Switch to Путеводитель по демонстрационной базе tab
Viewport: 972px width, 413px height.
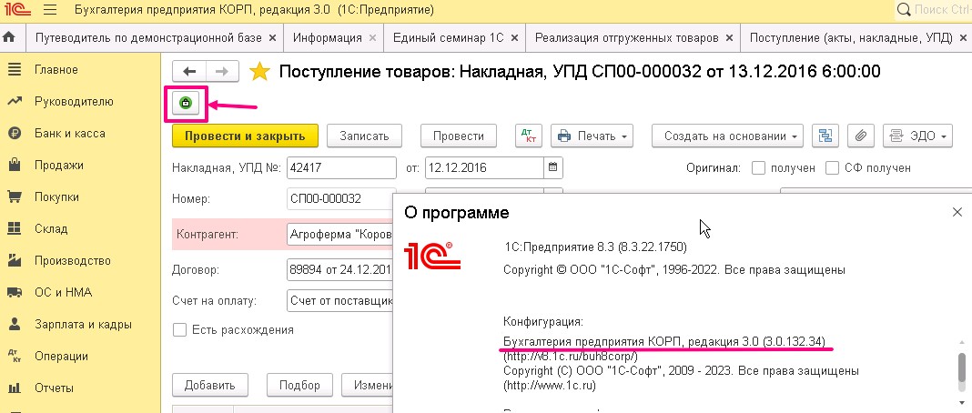coord(148,38)
